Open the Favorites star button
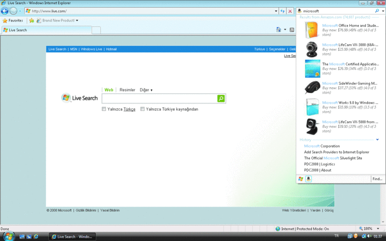 point(12,21)
